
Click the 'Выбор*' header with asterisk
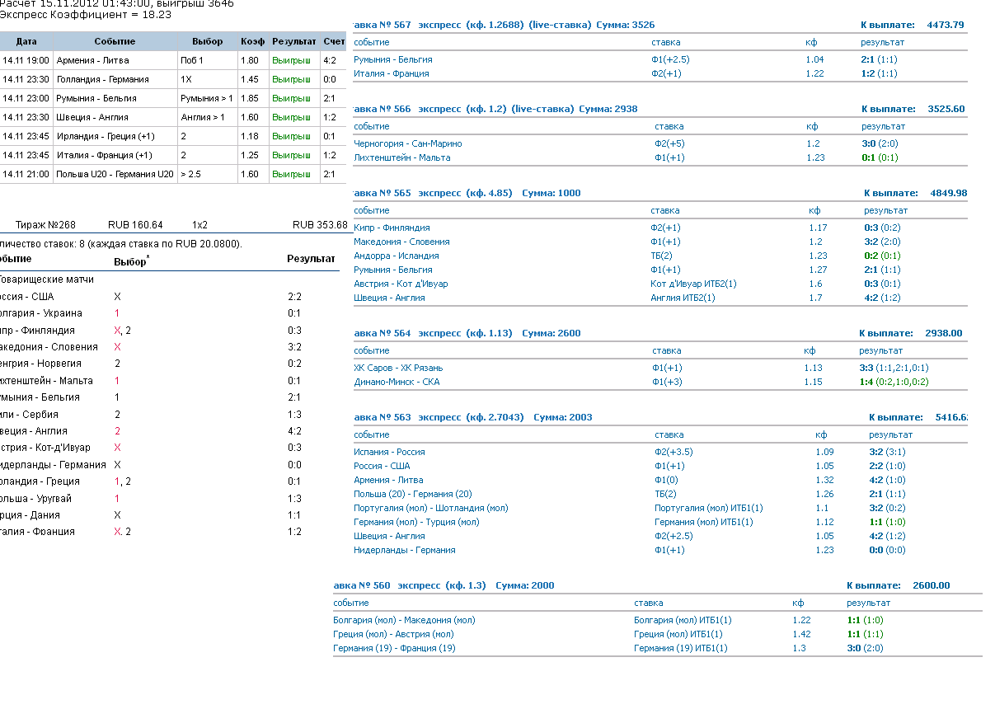[132, 261]
